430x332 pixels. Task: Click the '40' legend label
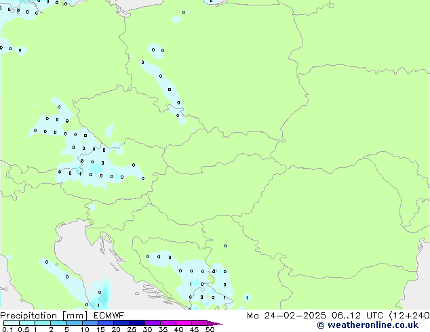coord(178,329)
